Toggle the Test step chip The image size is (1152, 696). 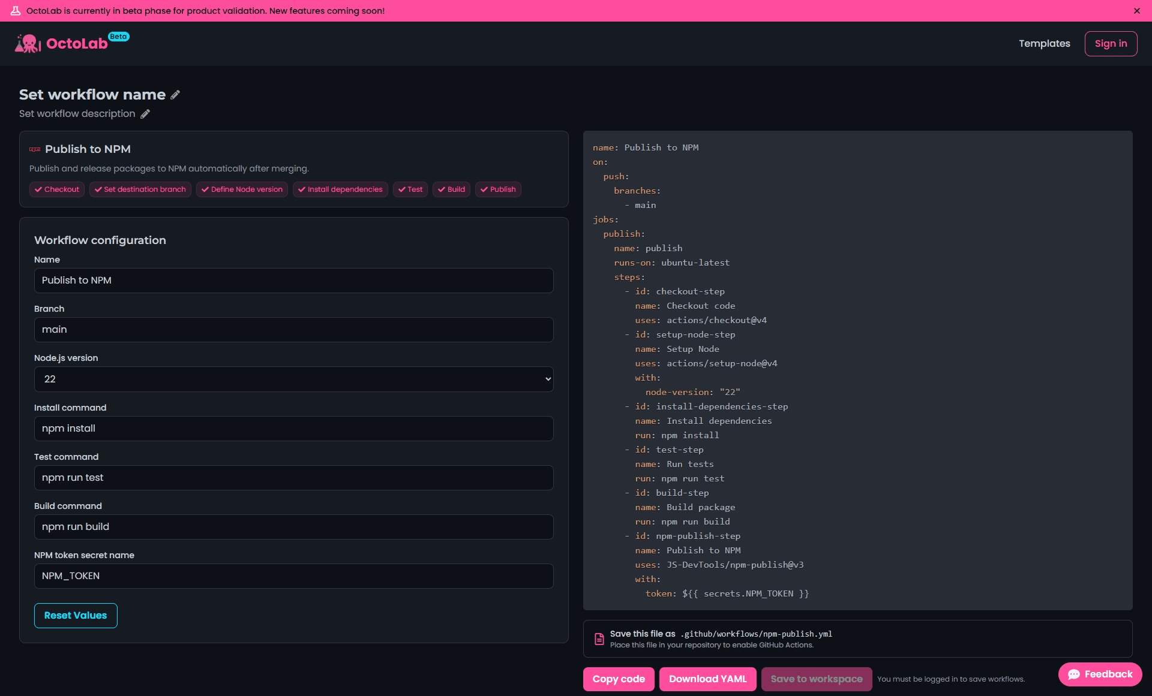tap(410, 189)
